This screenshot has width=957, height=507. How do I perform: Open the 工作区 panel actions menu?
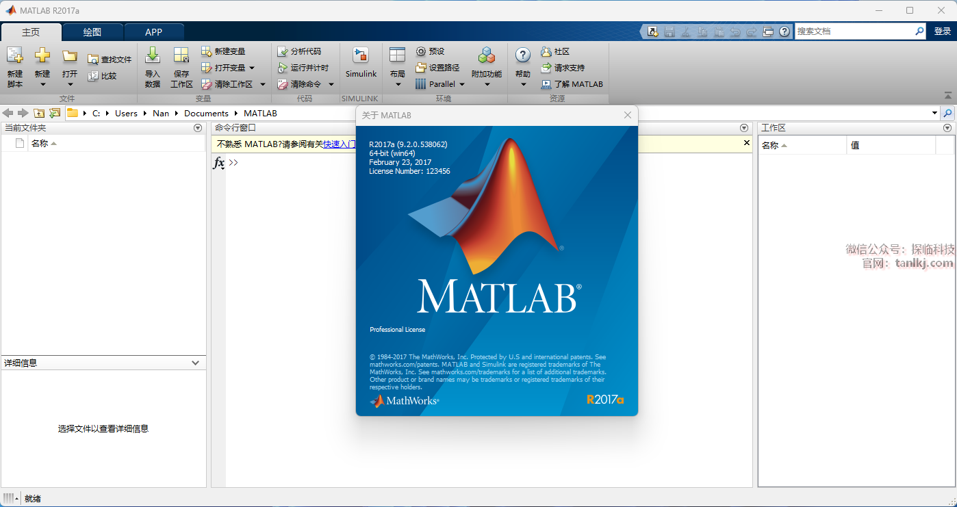947,128
